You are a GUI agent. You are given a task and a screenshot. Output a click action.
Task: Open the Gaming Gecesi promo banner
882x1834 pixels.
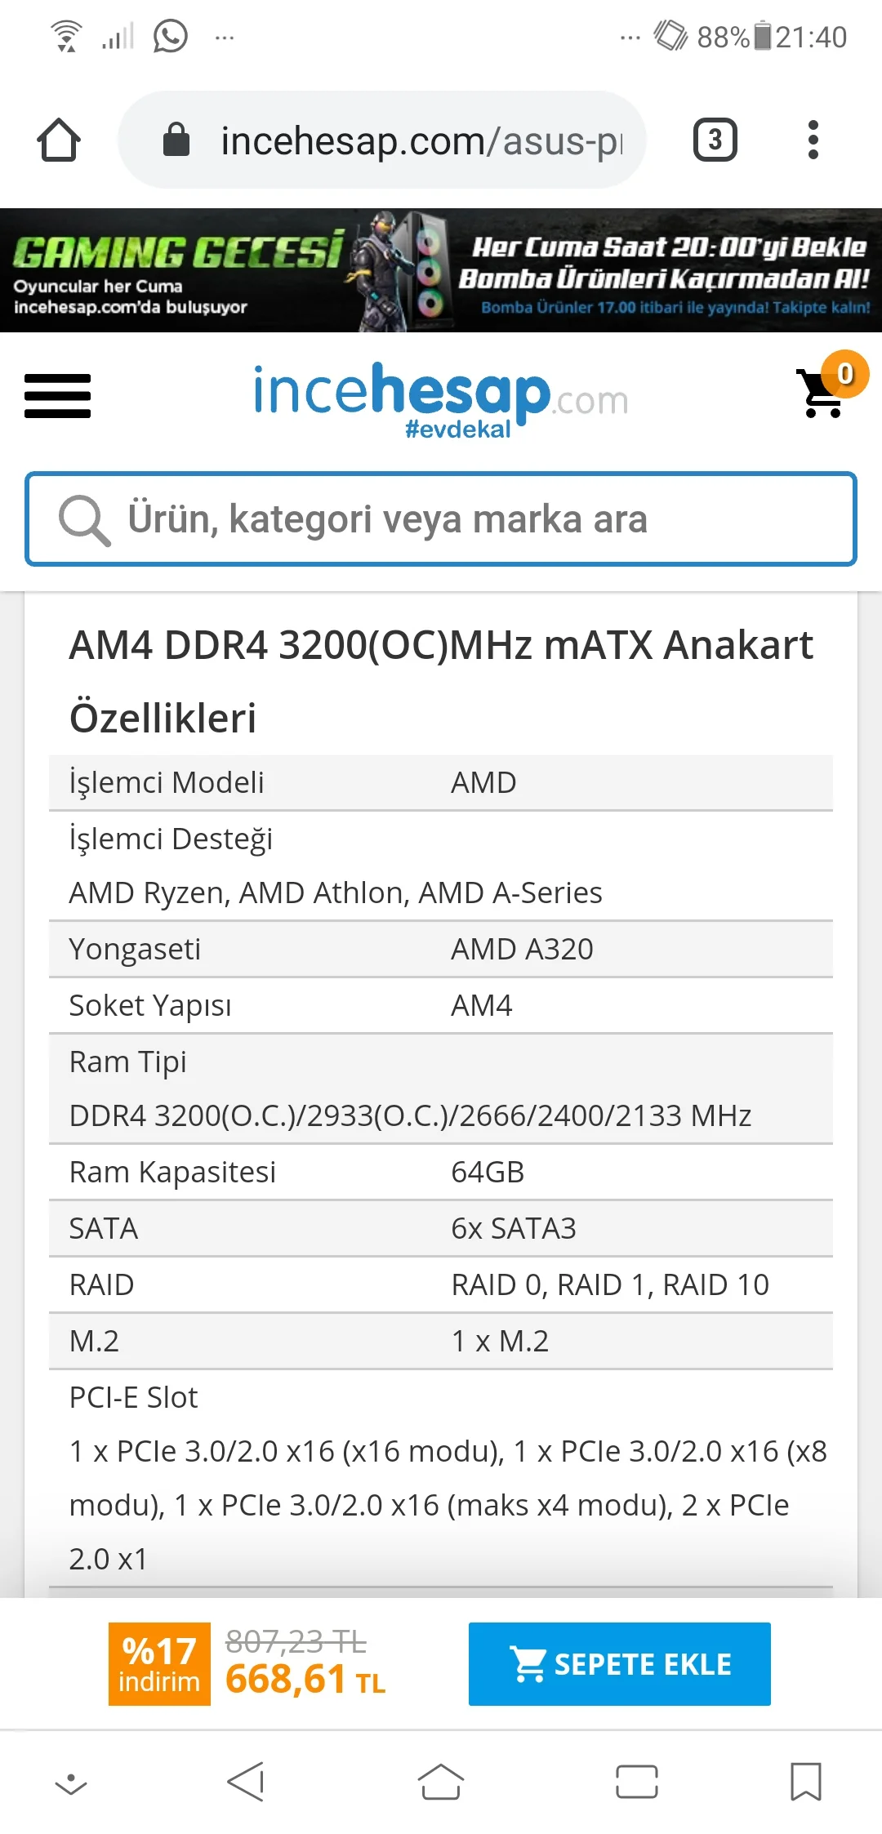click(x=441, y=270)
